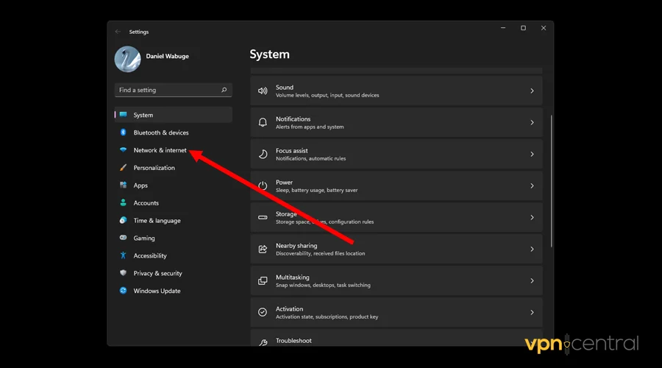Select System in the sidebar
662x368 pixels.
click(173, 115)
